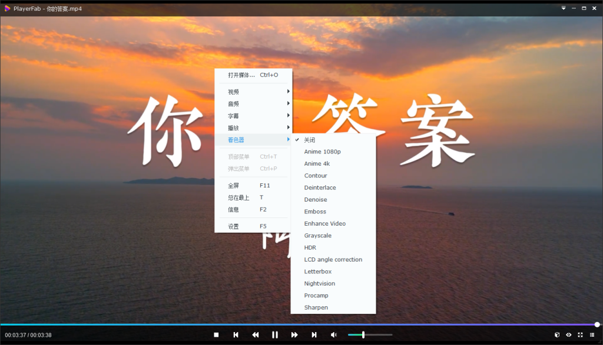This screenshot has height=345, width=603.
Task: Stop the current video
Action: coord(217,334)
